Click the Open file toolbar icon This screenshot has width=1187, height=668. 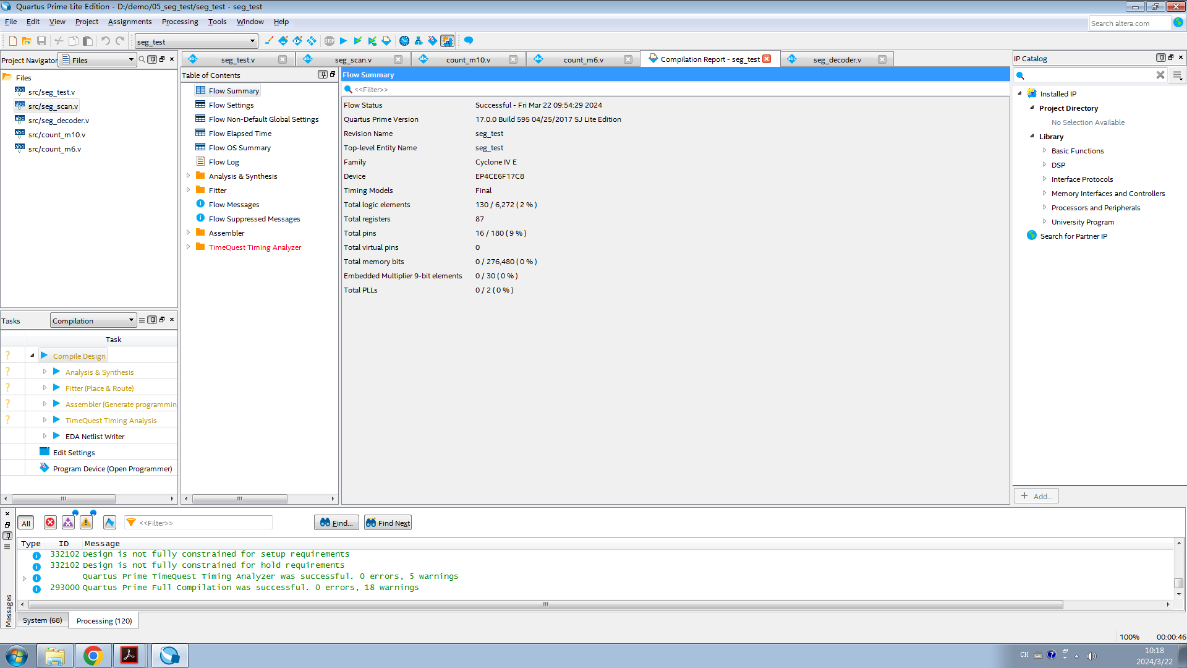tap(27, 41)
